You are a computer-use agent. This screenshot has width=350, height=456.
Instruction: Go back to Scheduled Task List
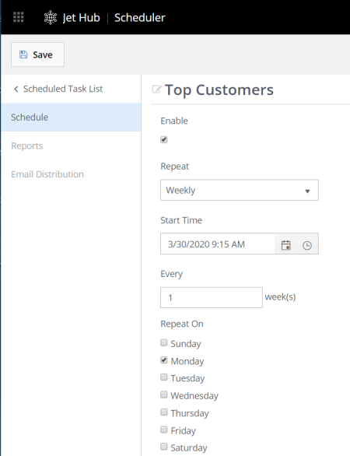63,89
